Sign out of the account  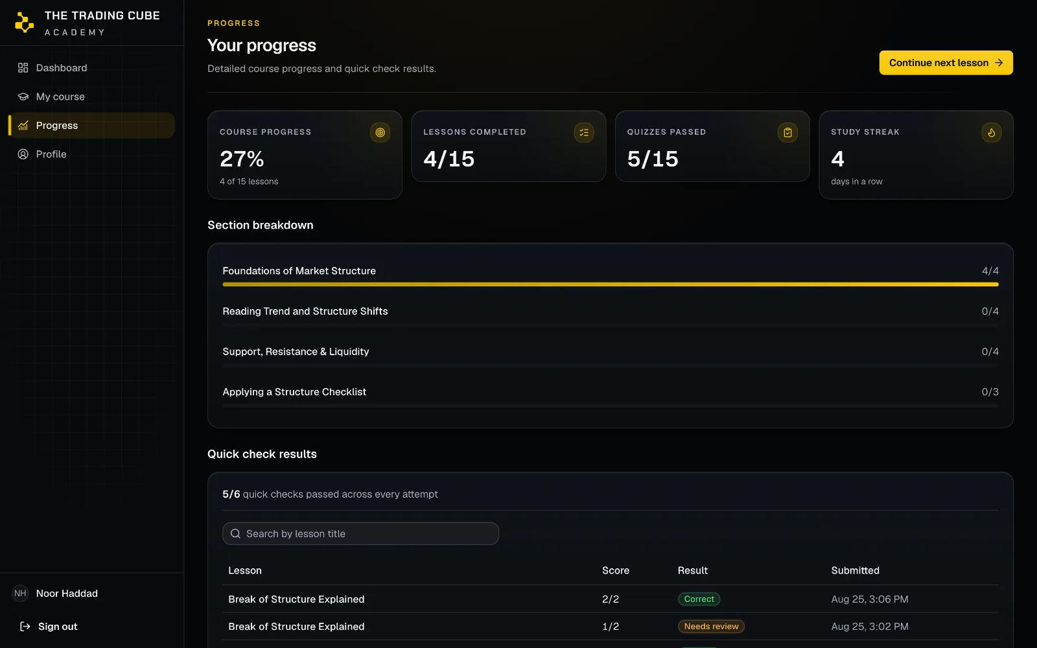coord(49,627)
